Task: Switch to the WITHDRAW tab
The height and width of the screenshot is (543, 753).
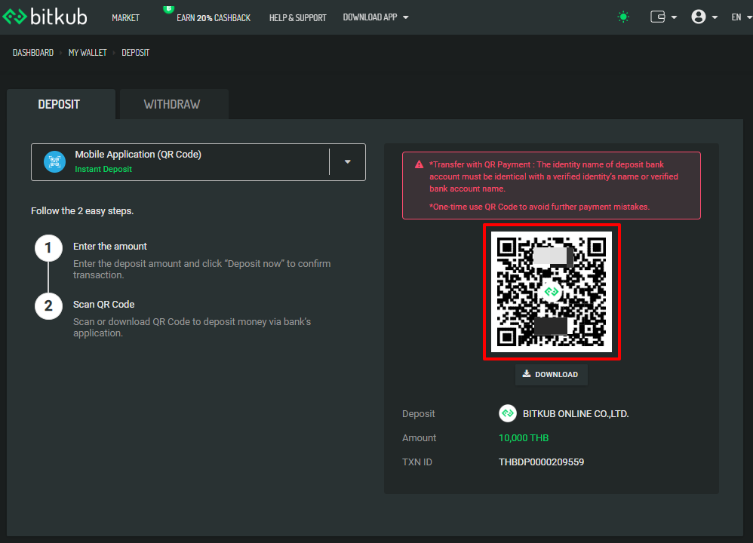Action: pos(174,104)
